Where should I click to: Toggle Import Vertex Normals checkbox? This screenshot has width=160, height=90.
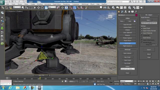tap(142, 30)
